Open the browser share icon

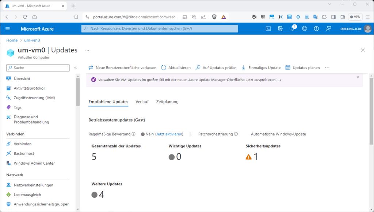203,17
